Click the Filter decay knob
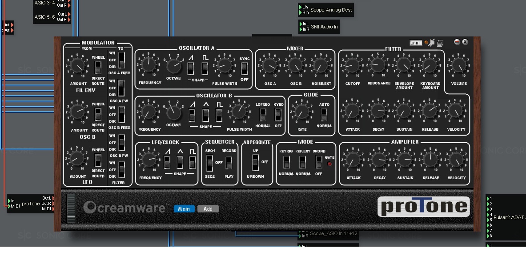Screen dimensions: 526x280 (x=378, y=111)
